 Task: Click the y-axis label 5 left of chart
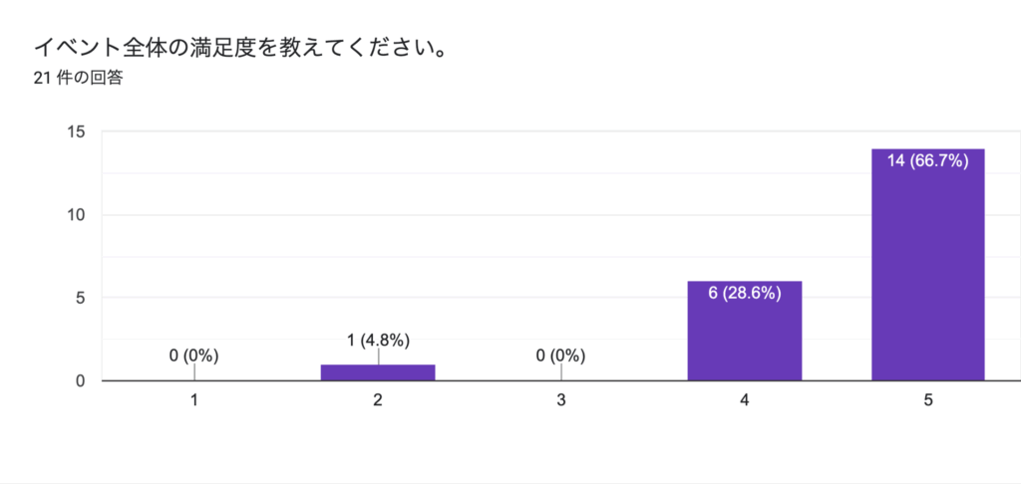80,298
